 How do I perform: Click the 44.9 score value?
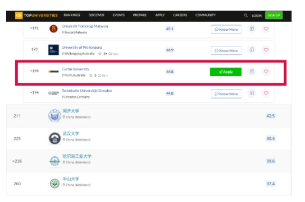click(170, 50)
